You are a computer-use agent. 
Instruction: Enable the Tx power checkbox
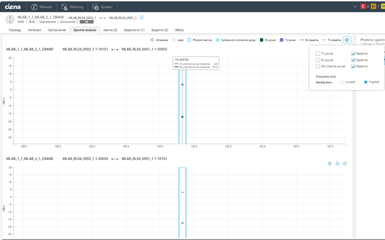318,54
